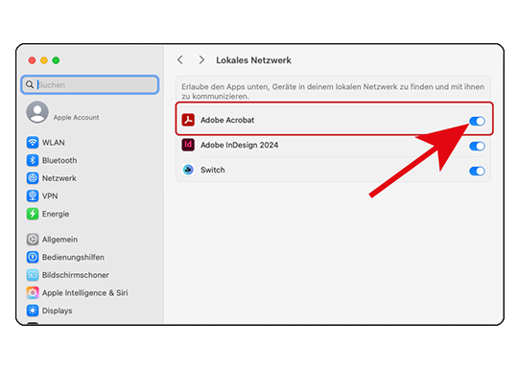Click the green full-screen window button
518x368 pixels.
56,60
